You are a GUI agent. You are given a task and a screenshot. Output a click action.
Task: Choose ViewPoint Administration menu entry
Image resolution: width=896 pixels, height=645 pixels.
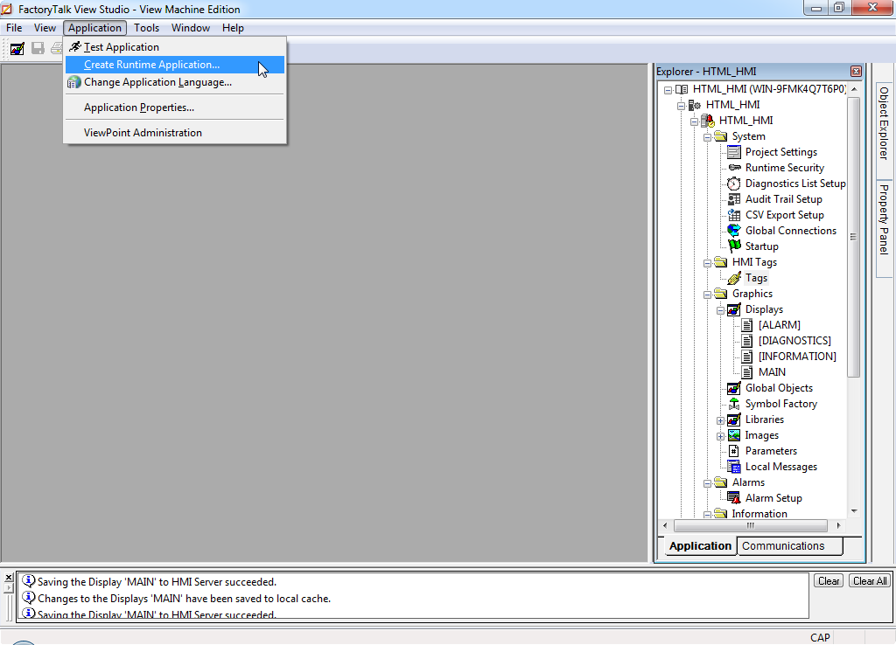[x=175, y=133]
